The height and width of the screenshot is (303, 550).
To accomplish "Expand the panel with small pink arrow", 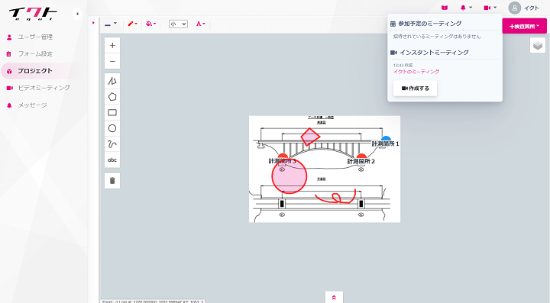I will [93, 23].
